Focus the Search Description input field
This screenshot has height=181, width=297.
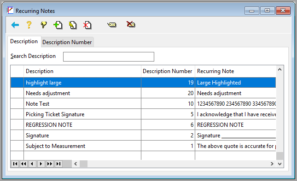(109, 57)
